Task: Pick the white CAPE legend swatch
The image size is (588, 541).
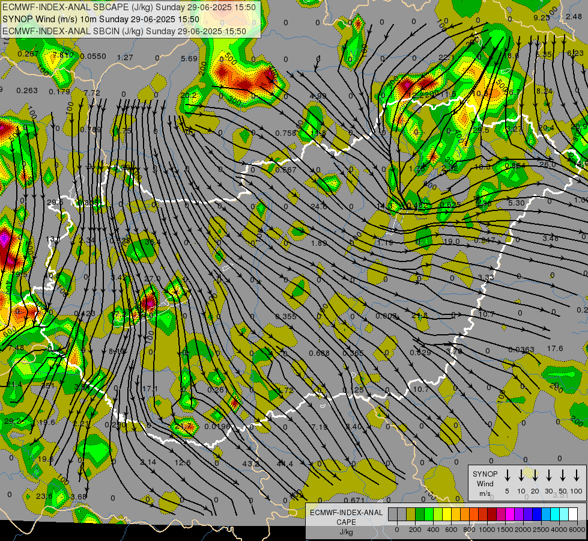Action: pyautogui.click(x=572, y=515)
